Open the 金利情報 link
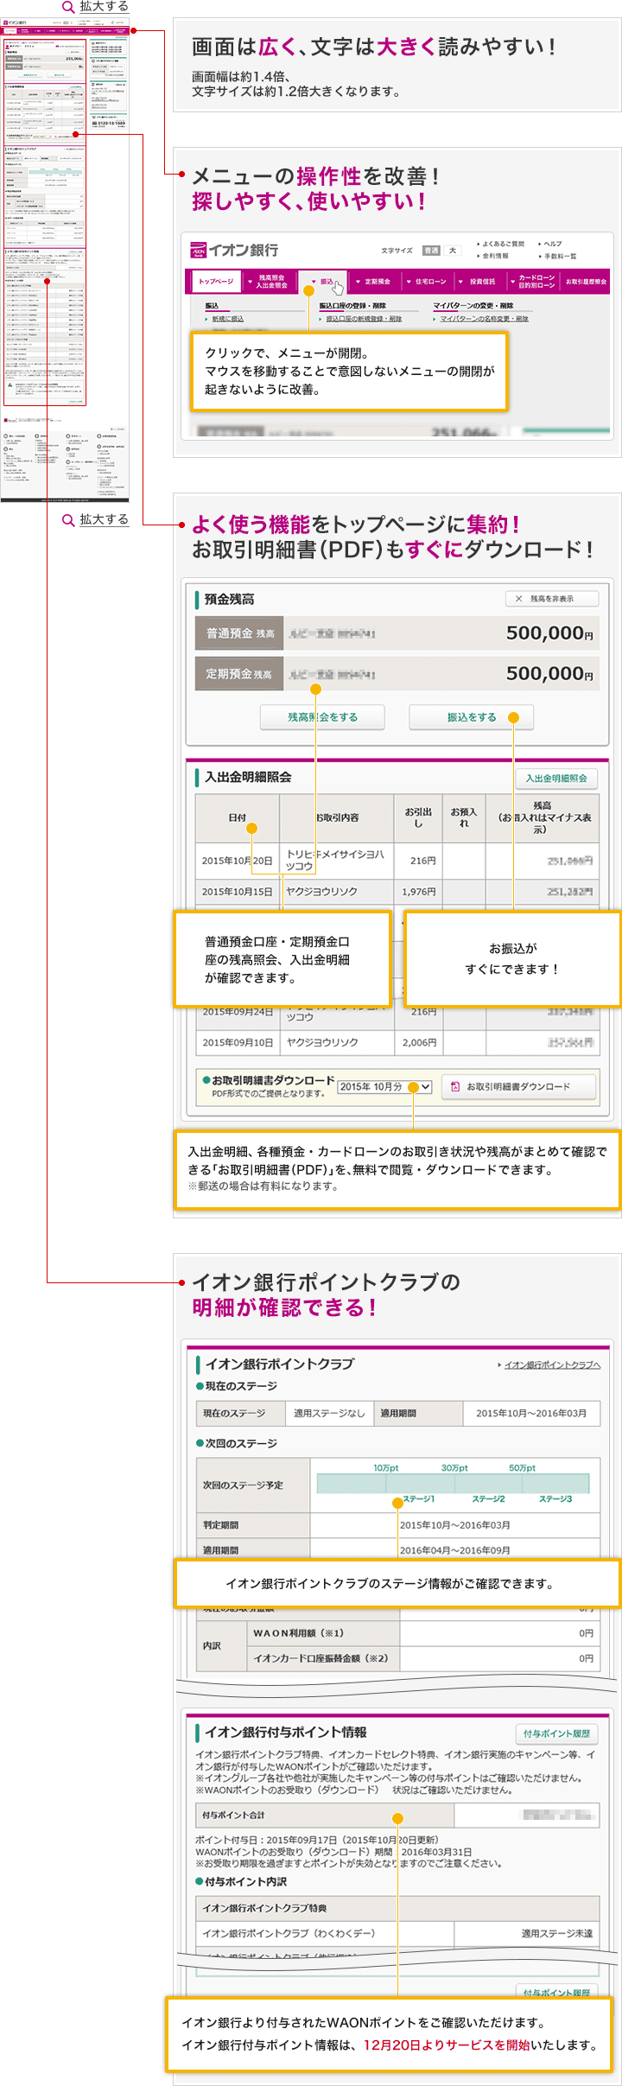Viewport: 622px width, 2086px height. click(494, 256)
